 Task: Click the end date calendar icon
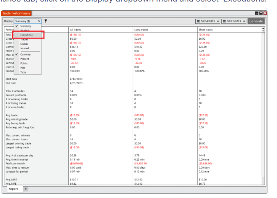[x=224, y=21]
